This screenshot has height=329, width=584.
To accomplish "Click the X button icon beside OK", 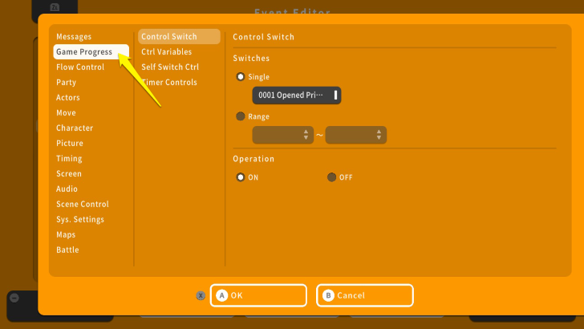I will pyautogui.click(x=201, y=295).
